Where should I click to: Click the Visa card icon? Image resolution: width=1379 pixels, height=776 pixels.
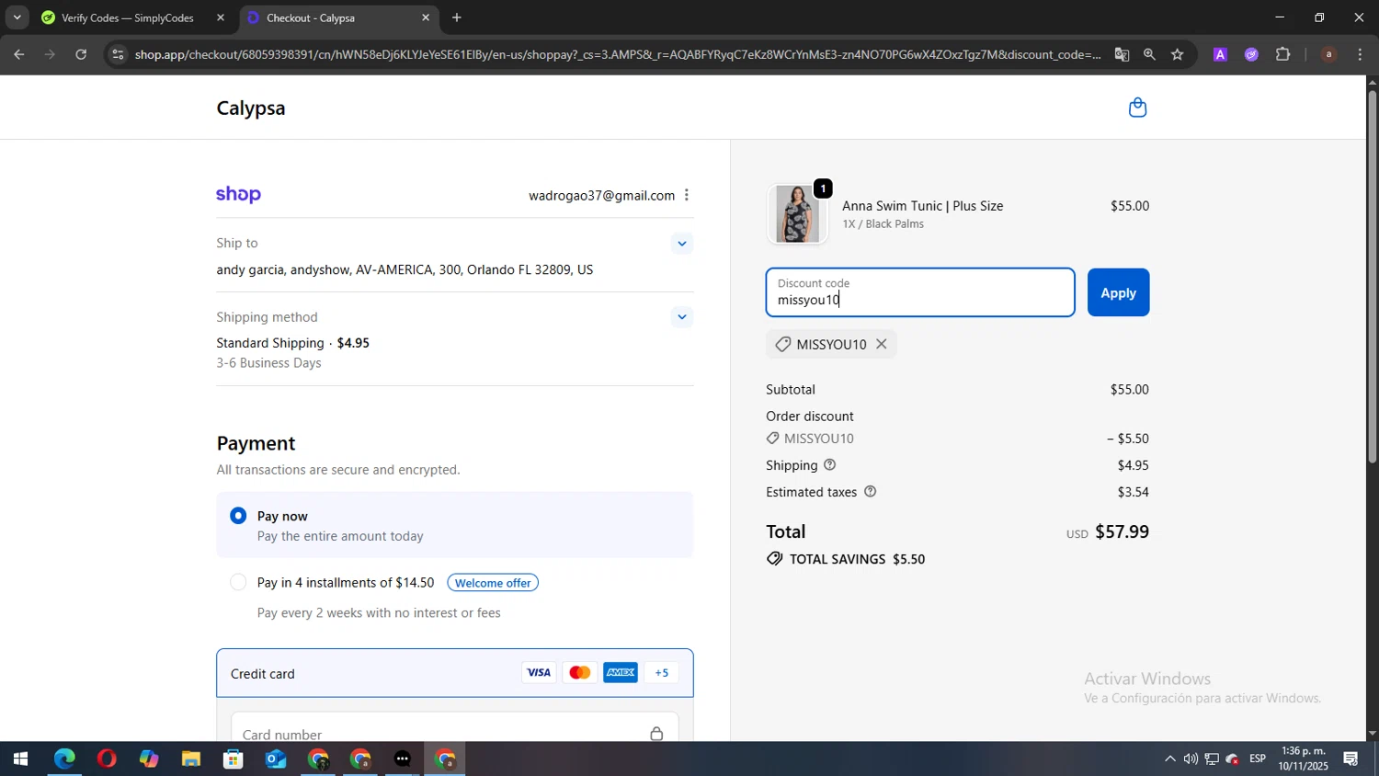click(x=539, y=673)
